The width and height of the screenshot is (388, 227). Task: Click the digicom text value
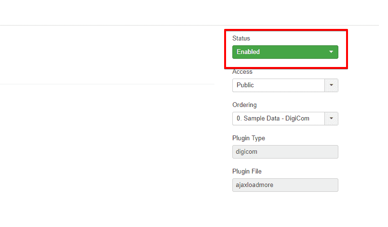pos(248,152)
